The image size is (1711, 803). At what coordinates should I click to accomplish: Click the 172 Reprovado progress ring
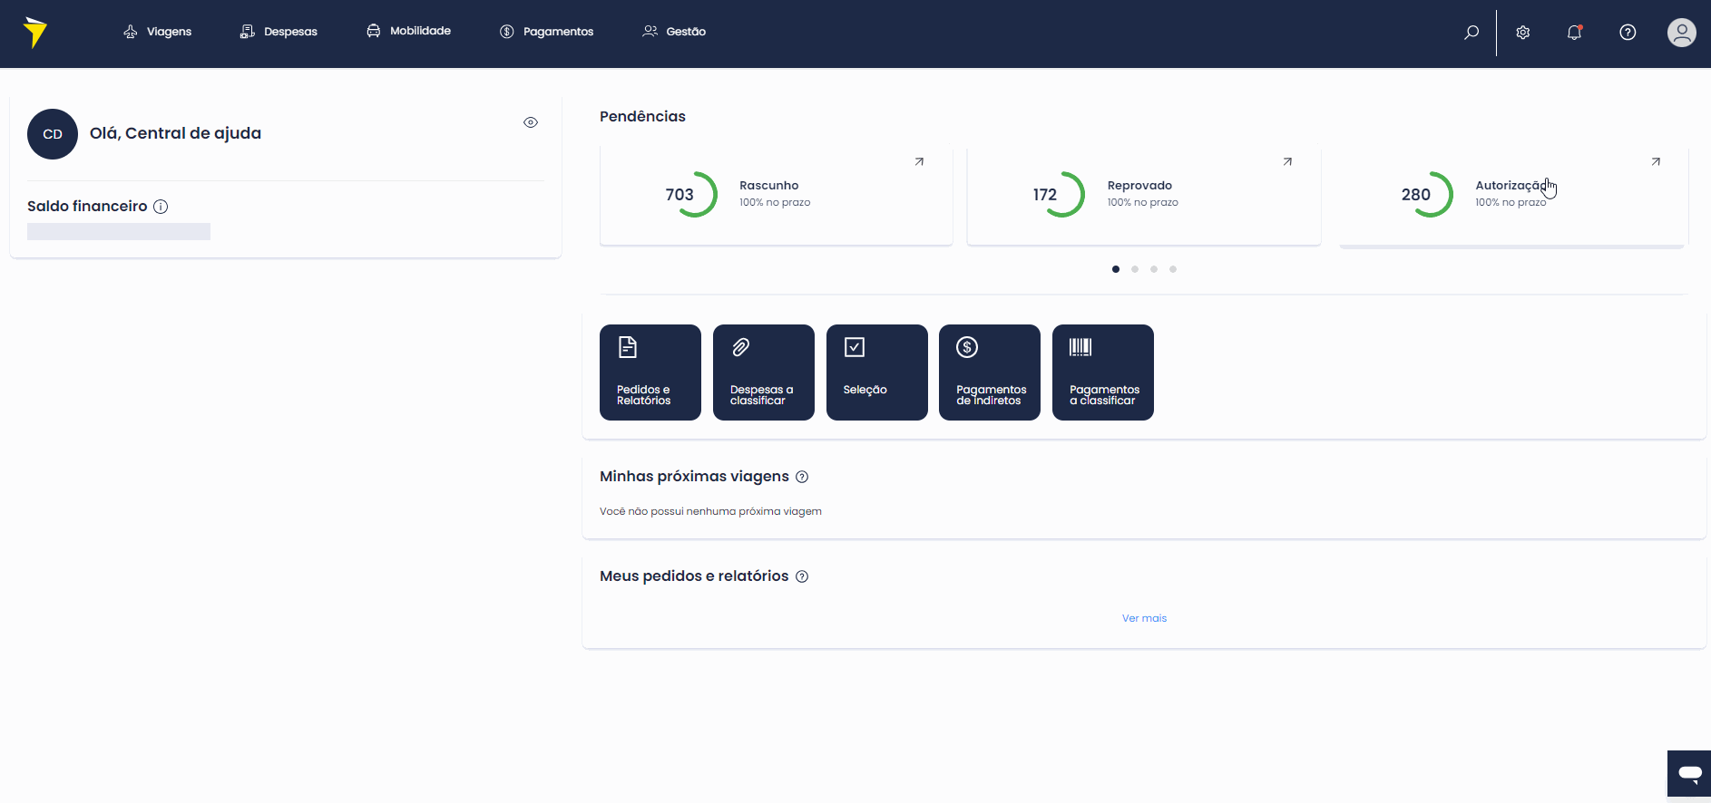coord(1061,194)
